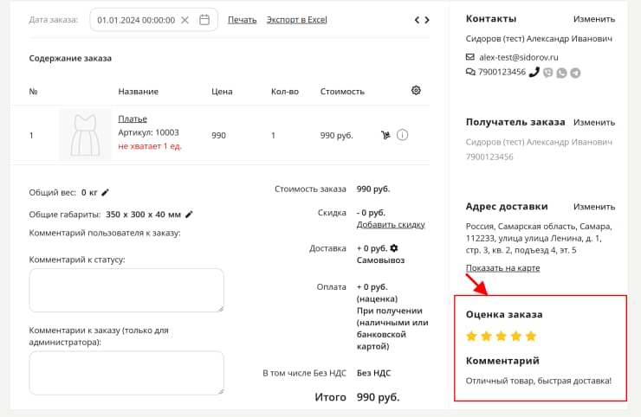Click Изменить next to Адрес доставки
Image resolution: width=641 pixels, height=417 pixels.
coord(594,207)
